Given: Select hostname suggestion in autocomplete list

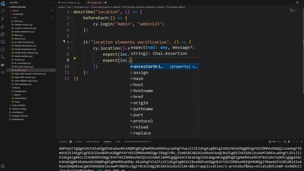Looking at the screenshot, I should (164, 91).
